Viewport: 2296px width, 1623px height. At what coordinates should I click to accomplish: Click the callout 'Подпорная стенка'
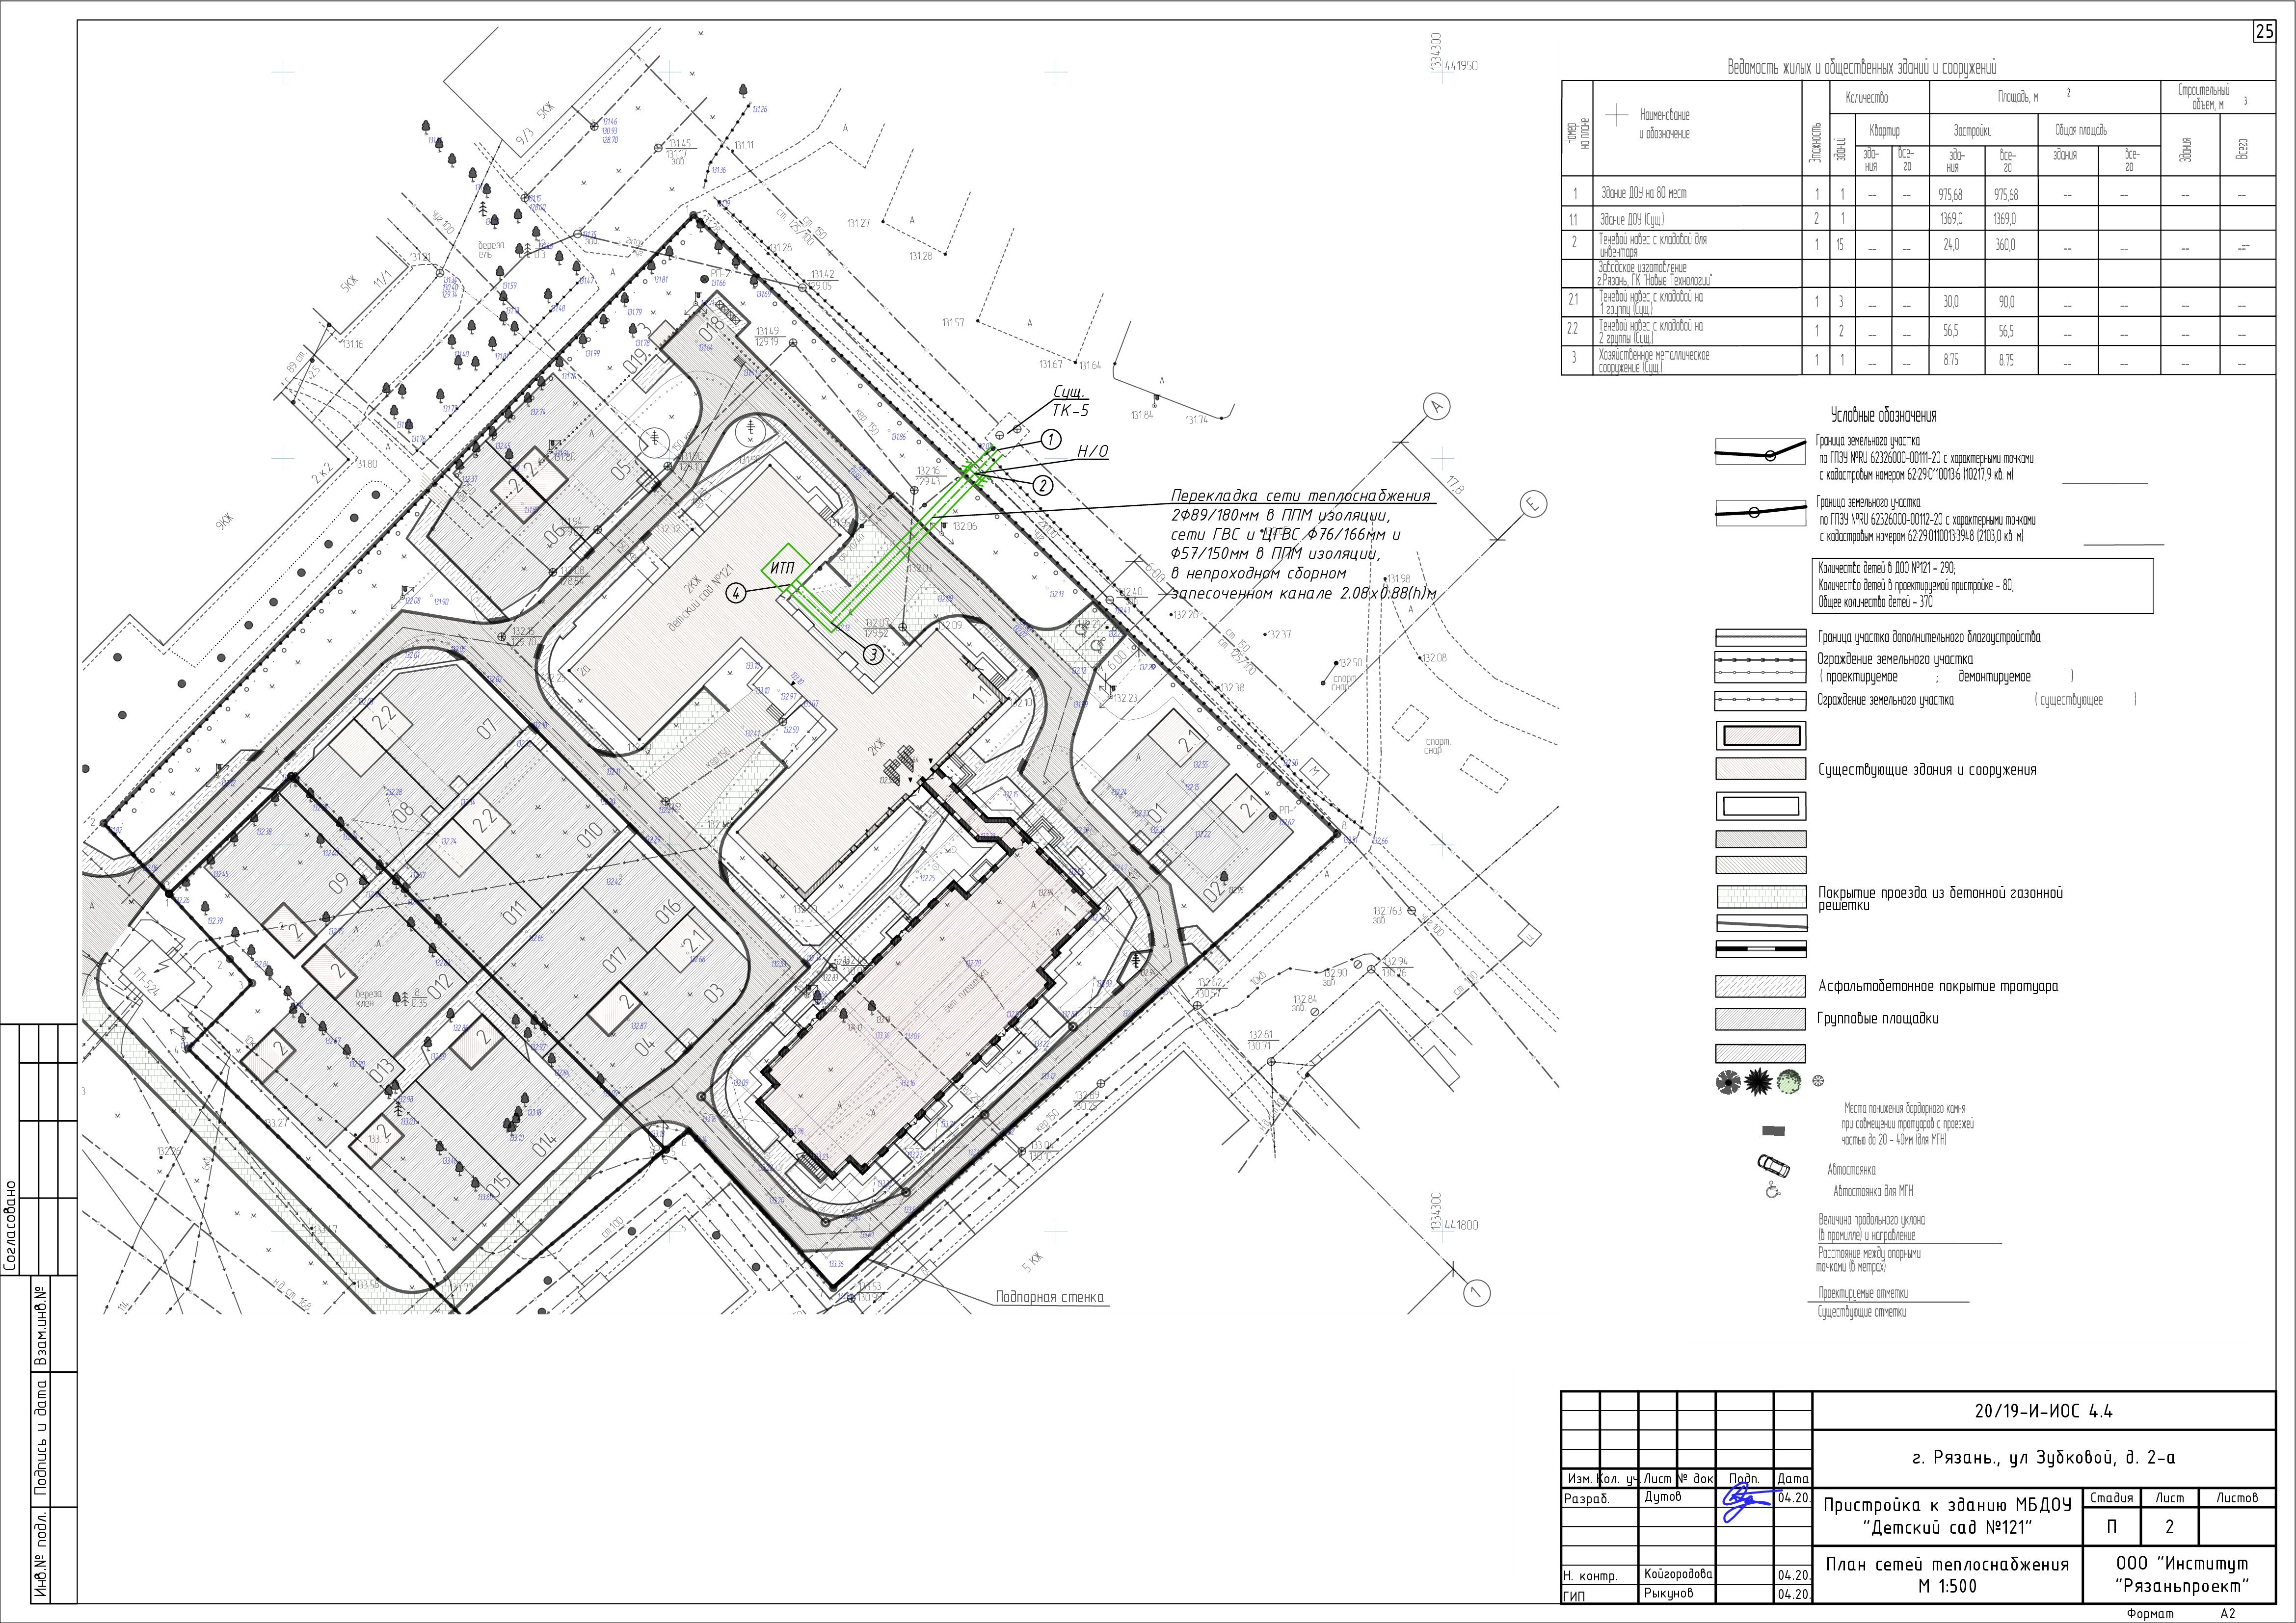tap(1049, 1297)
